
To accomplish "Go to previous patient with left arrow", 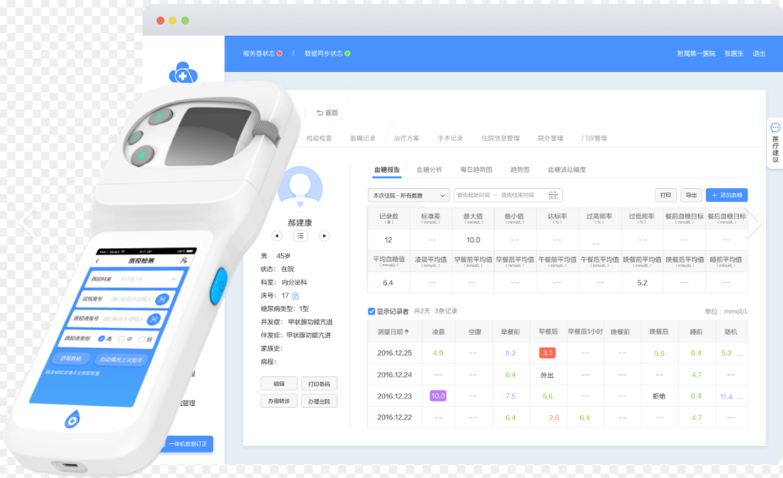I will point(277,236).
